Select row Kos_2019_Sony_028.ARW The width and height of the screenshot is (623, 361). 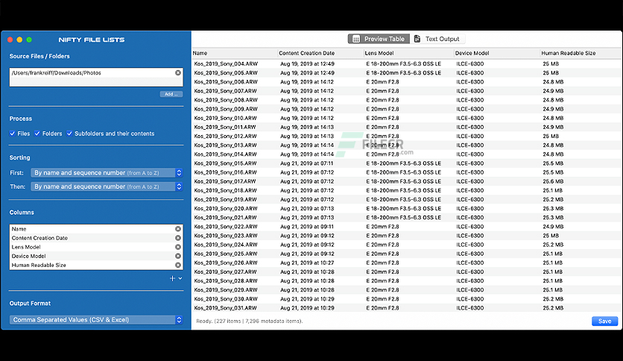(x=407, y=280)
